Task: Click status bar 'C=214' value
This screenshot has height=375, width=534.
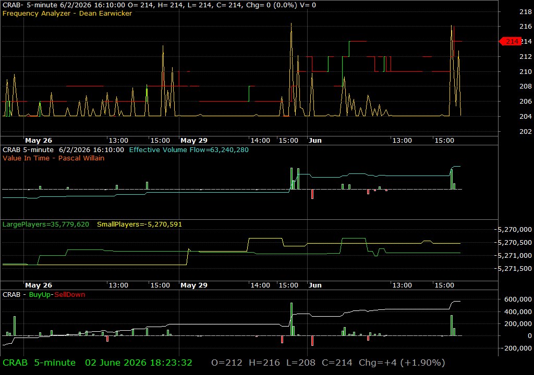Action: 337,362
